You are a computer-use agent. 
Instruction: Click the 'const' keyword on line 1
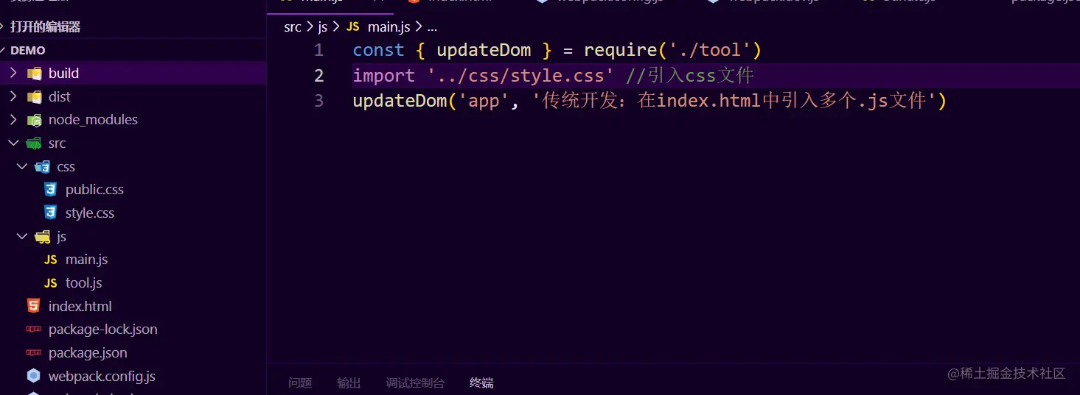point(378,51)
